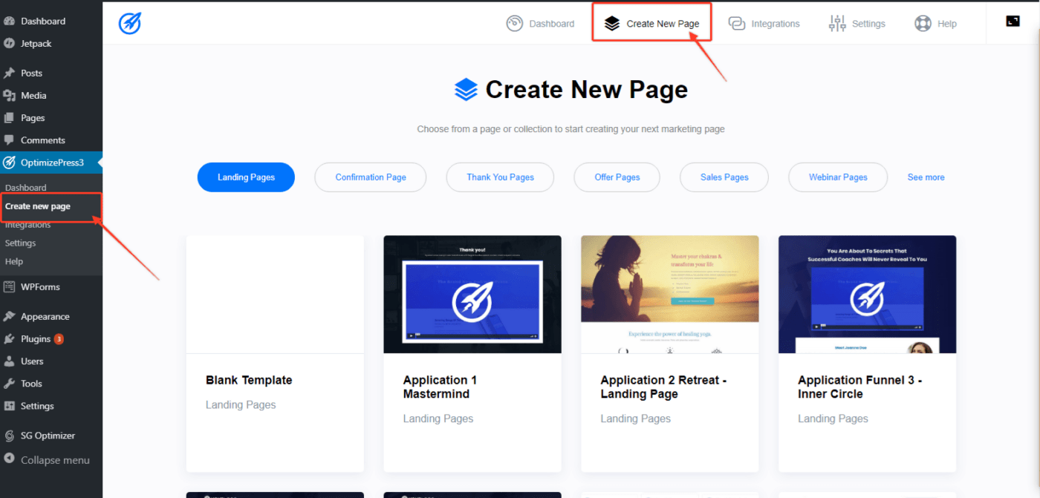Click Application 2 Retreat - Landing Page title

click(x=663, y=387)
